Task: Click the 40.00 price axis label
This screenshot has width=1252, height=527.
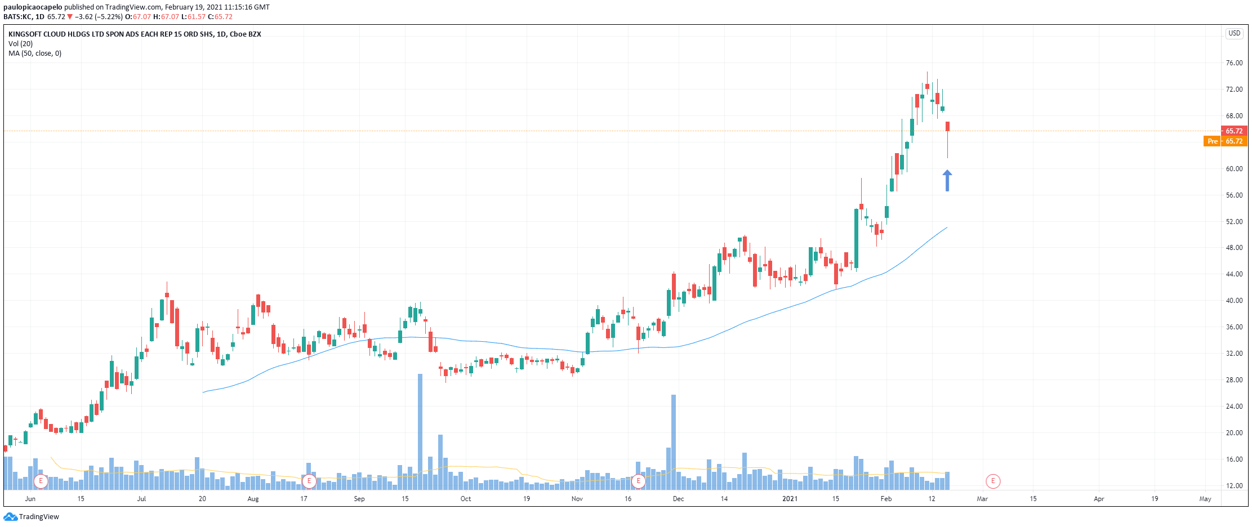Action: tap(1234, 301)
